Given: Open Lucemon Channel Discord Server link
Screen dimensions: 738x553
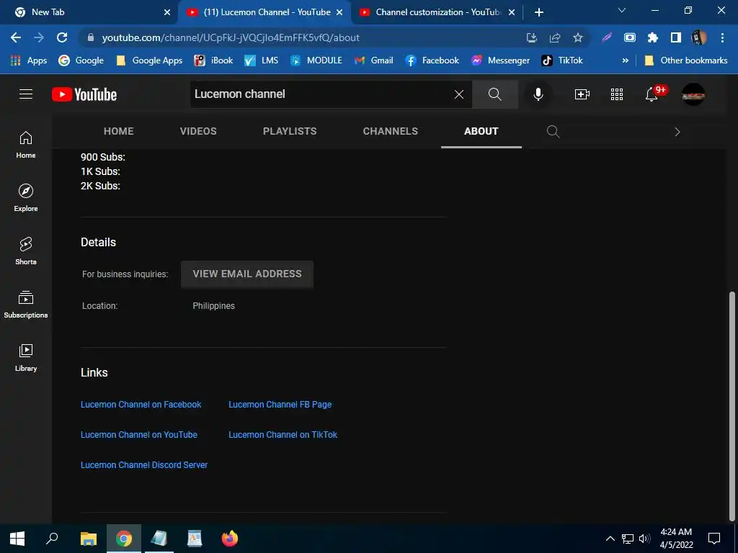Looking at the screenshot, I should pyautogui.click(x=144, y=464).
